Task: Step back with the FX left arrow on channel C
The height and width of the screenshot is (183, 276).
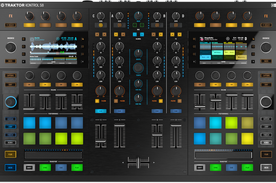Action: pos(98,35)
